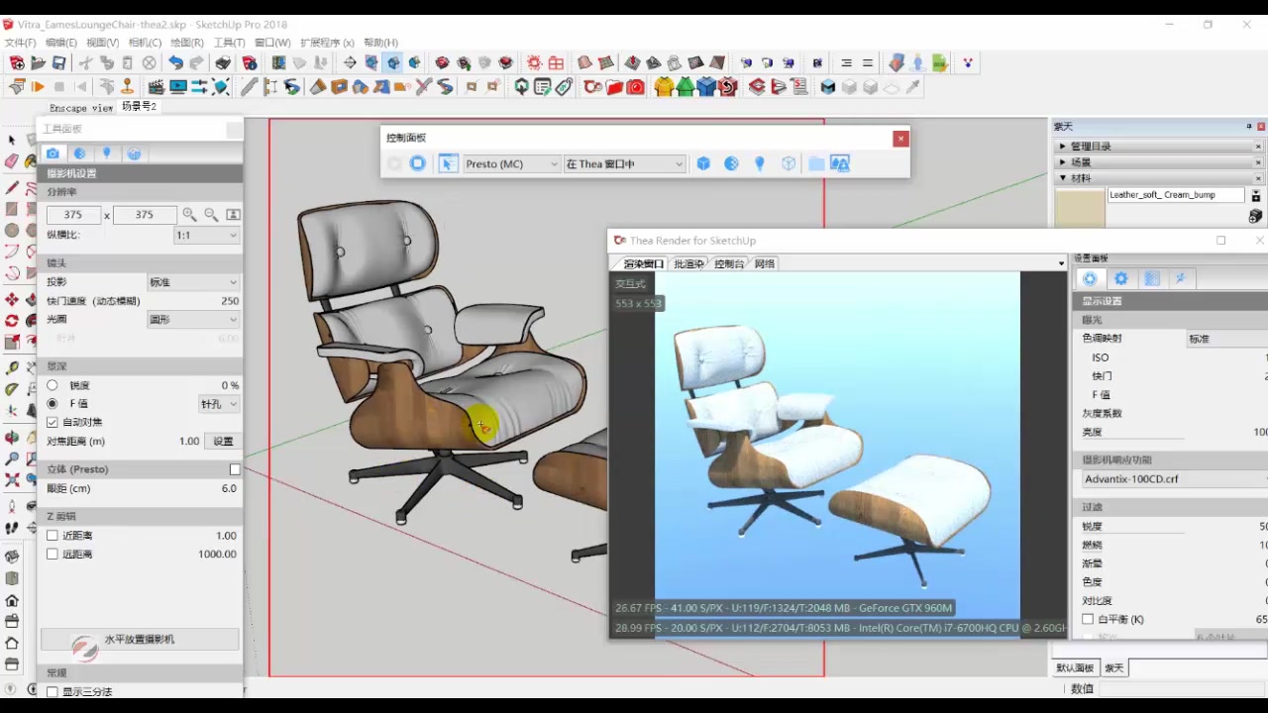Screen dimensions: 1268x713
Task: Switch to the 网络 tab
Action: point(765,263)
